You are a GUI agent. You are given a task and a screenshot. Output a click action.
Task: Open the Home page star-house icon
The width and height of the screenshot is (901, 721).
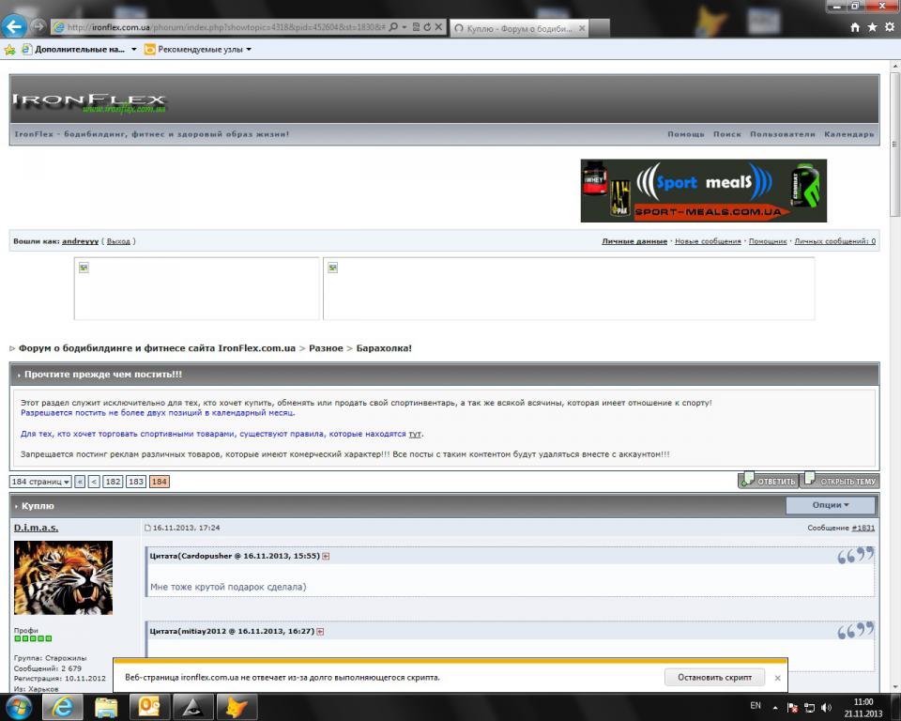(x=855, y=28)
